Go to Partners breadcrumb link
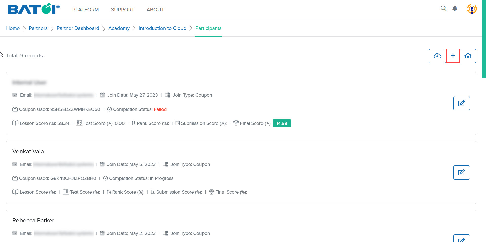The width and height of the screenshot is (486, 242). click(38, 28)
